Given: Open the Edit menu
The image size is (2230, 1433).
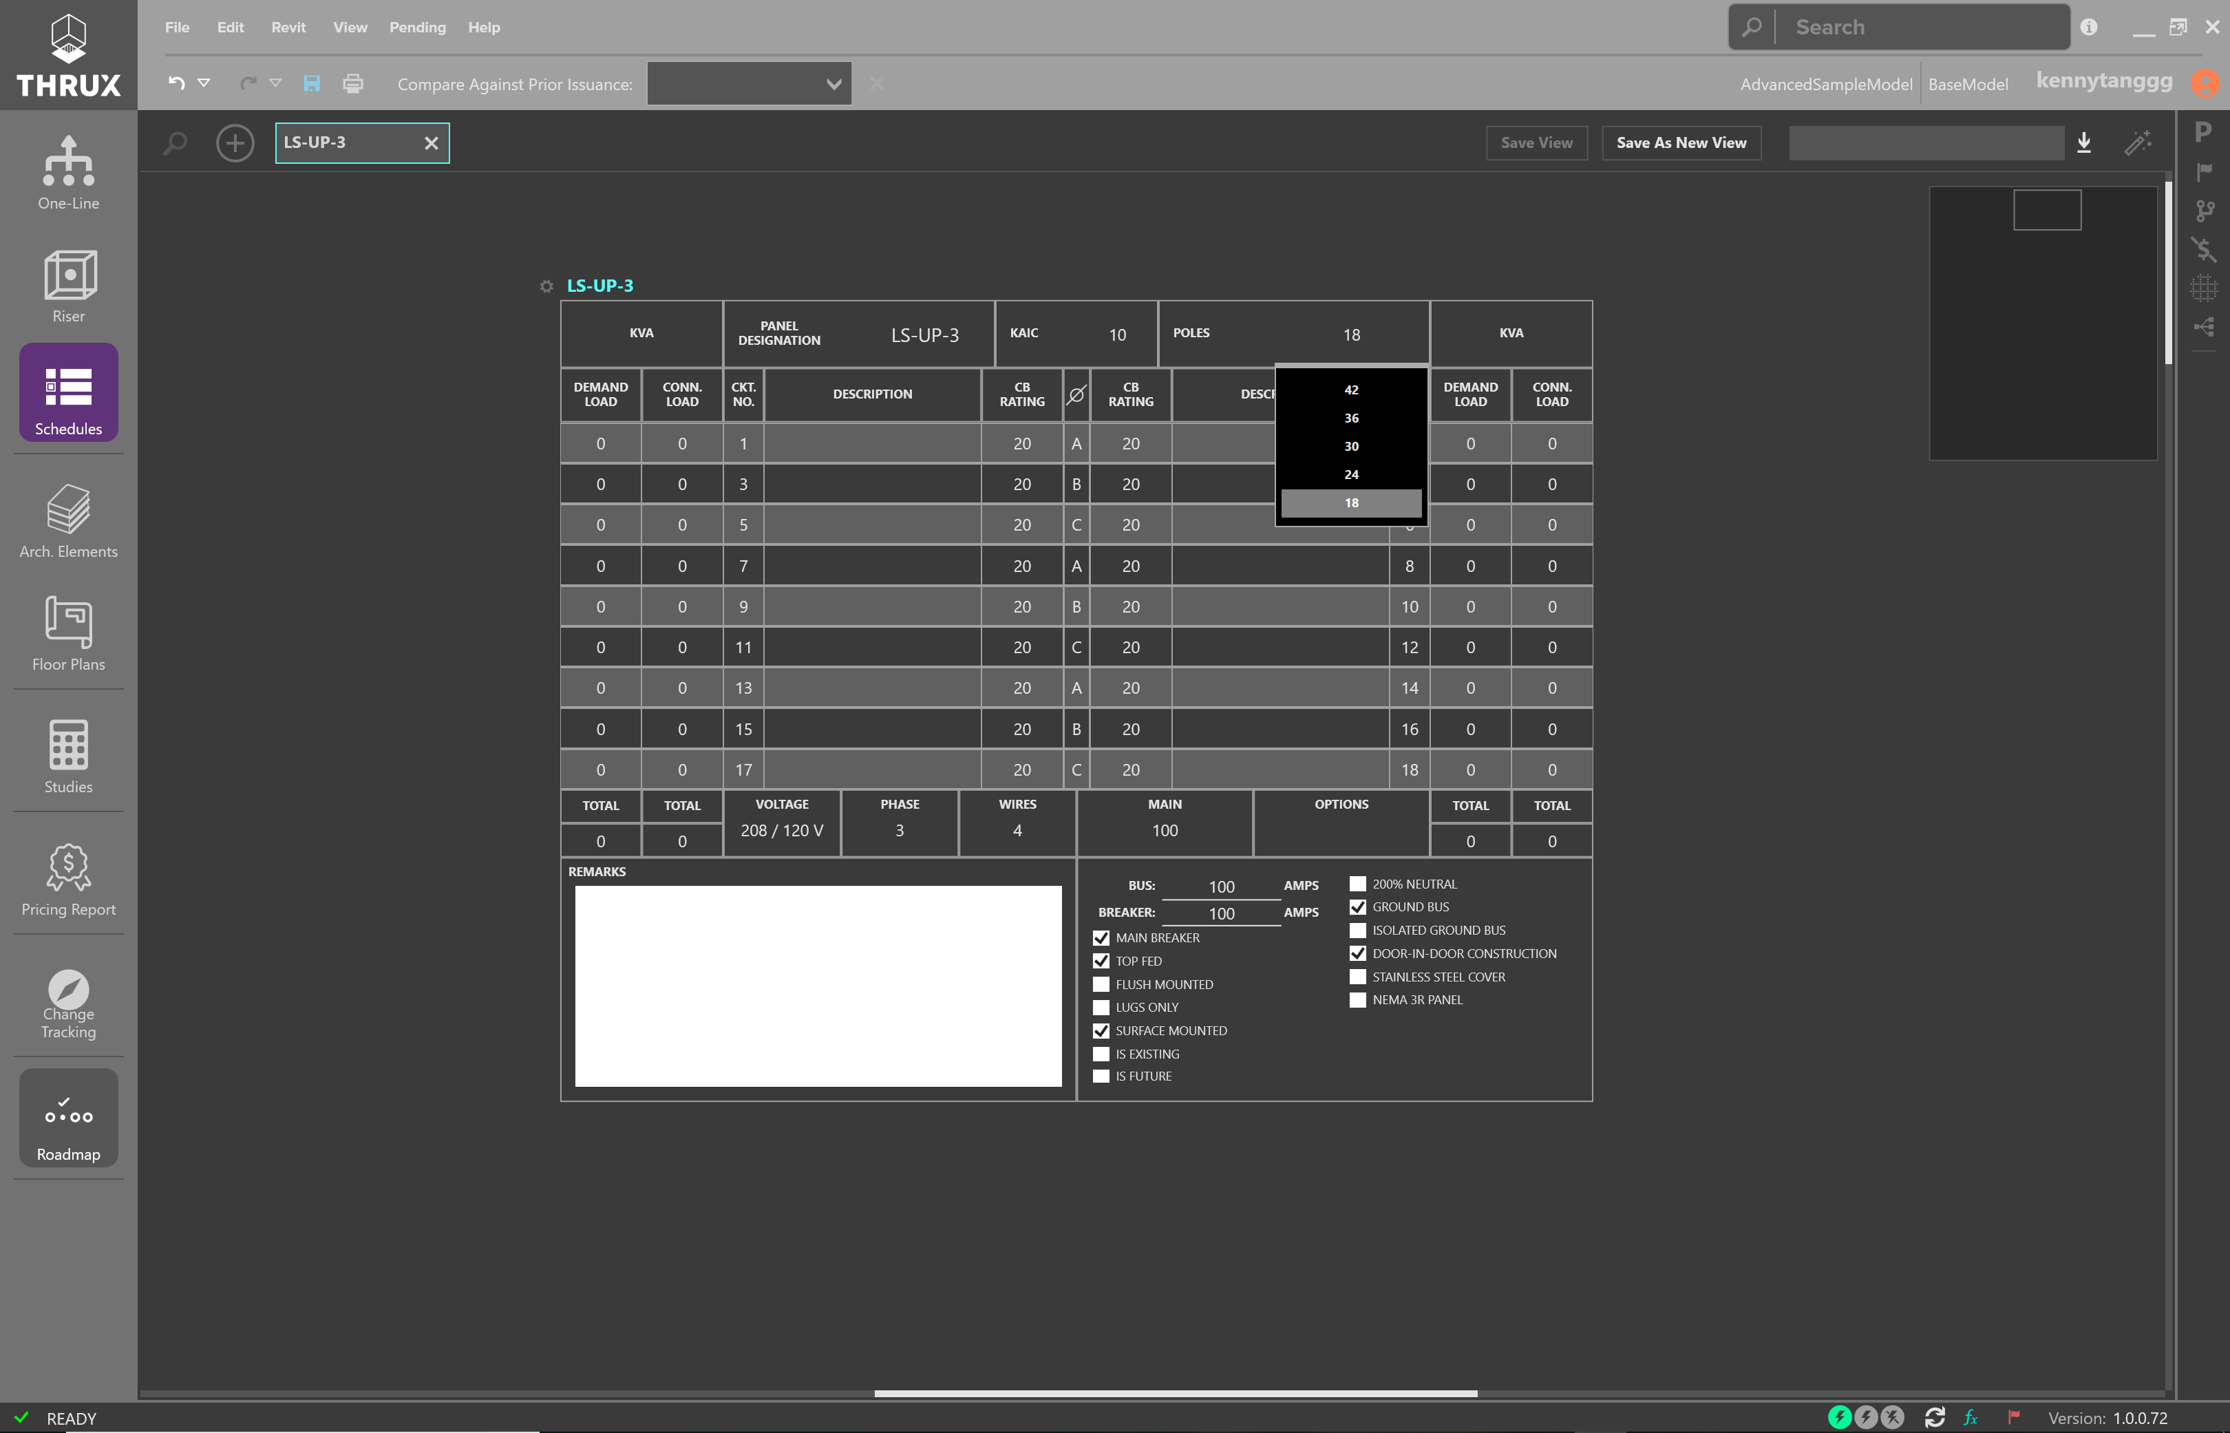Looking at the screenshot, I should tap(230, 27).
